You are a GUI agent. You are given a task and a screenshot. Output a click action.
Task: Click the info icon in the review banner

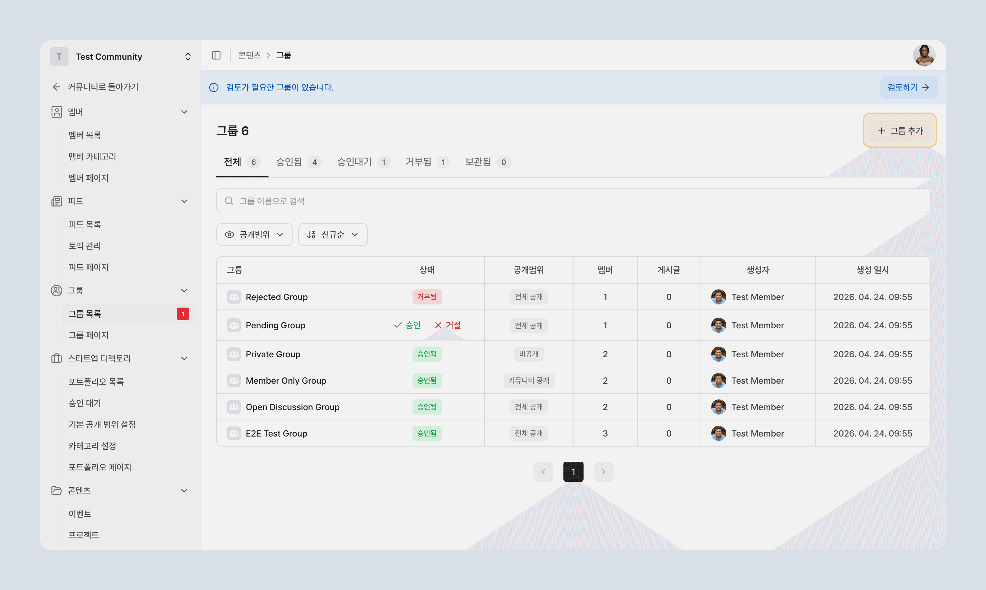pos(214,87)
